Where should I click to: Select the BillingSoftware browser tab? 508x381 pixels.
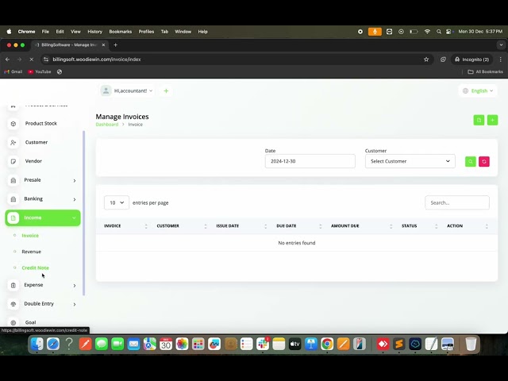point(69,45)
